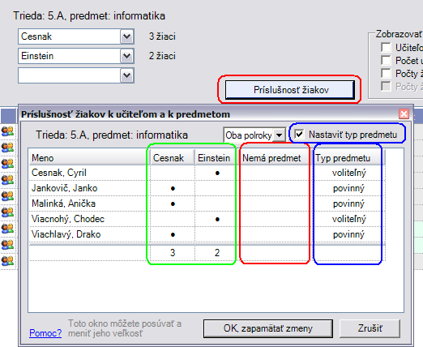Screen dimensions: 423x347
Task: Enable the Nastaviť typ predmetu checkbox
Action: 299,134
